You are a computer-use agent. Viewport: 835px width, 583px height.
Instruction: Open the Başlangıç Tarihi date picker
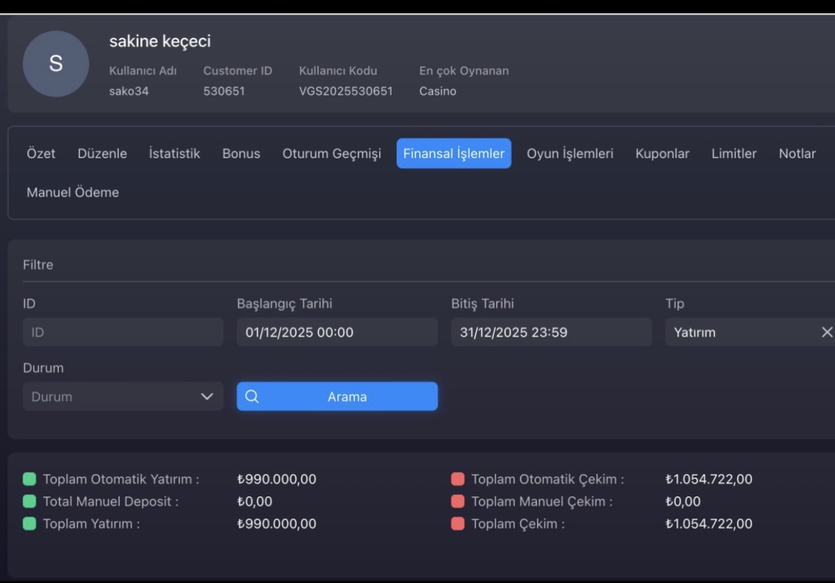tap(337, 332)
